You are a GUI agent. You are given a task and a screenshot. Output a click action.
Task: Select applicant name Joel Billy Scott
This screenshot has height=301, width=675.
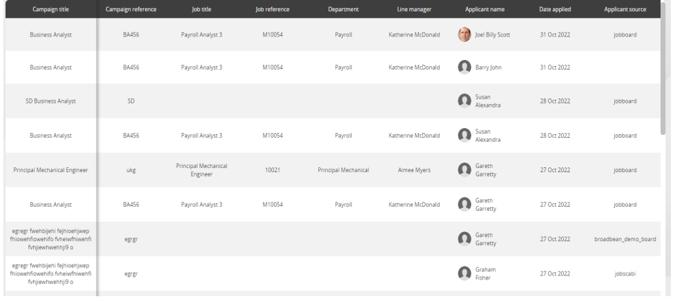[x=493, y=34]
